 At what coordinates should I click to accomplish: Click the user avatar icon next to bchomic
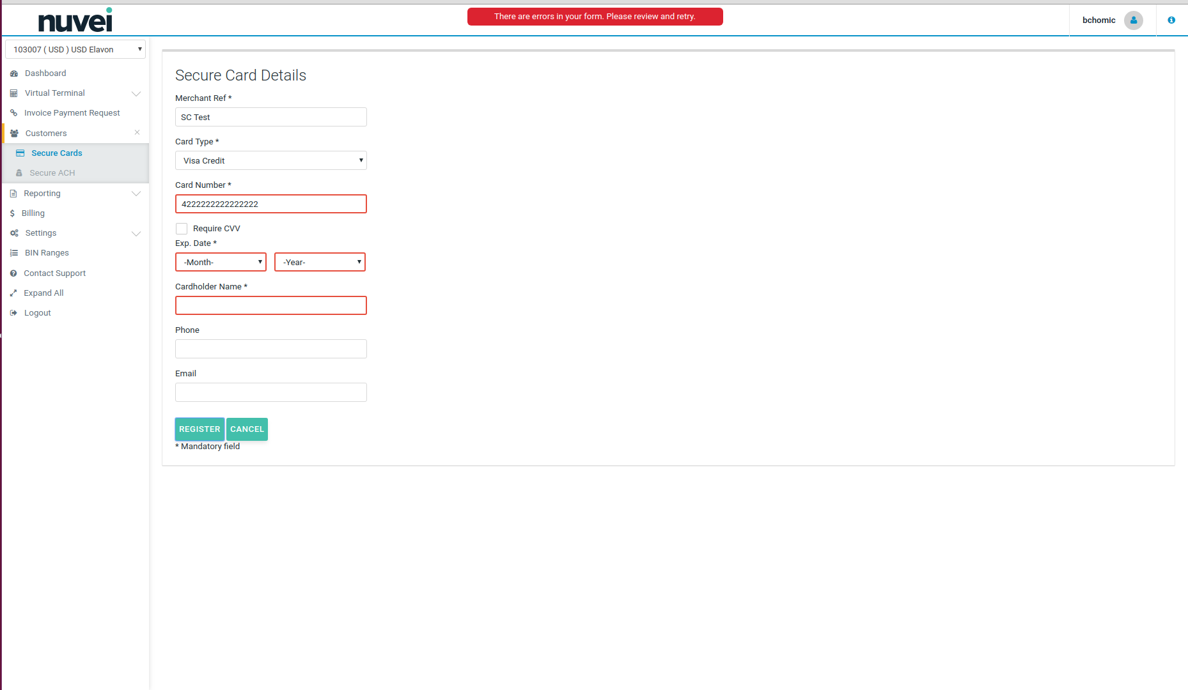click(1133, 20)
